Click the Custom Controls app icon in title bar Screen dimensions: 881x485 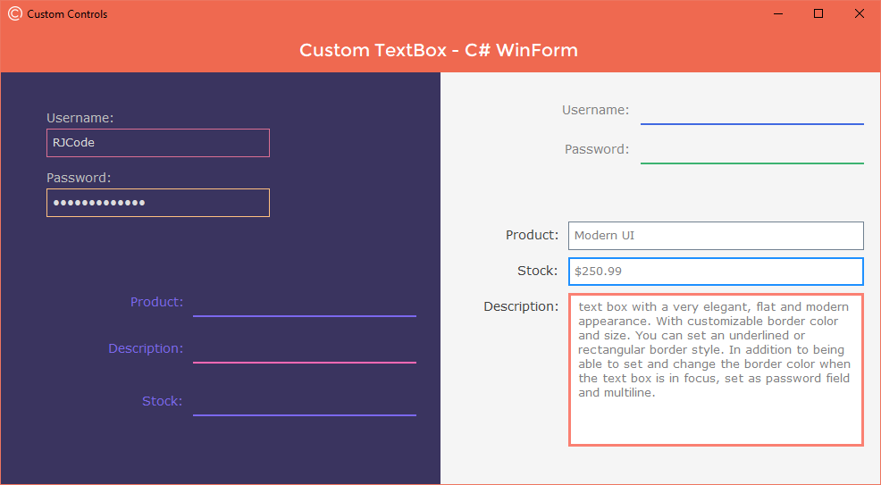click(14, 13)
